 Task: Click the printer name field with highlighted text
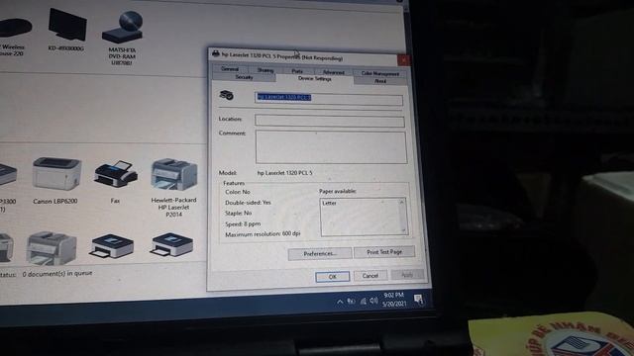point(329,99)
